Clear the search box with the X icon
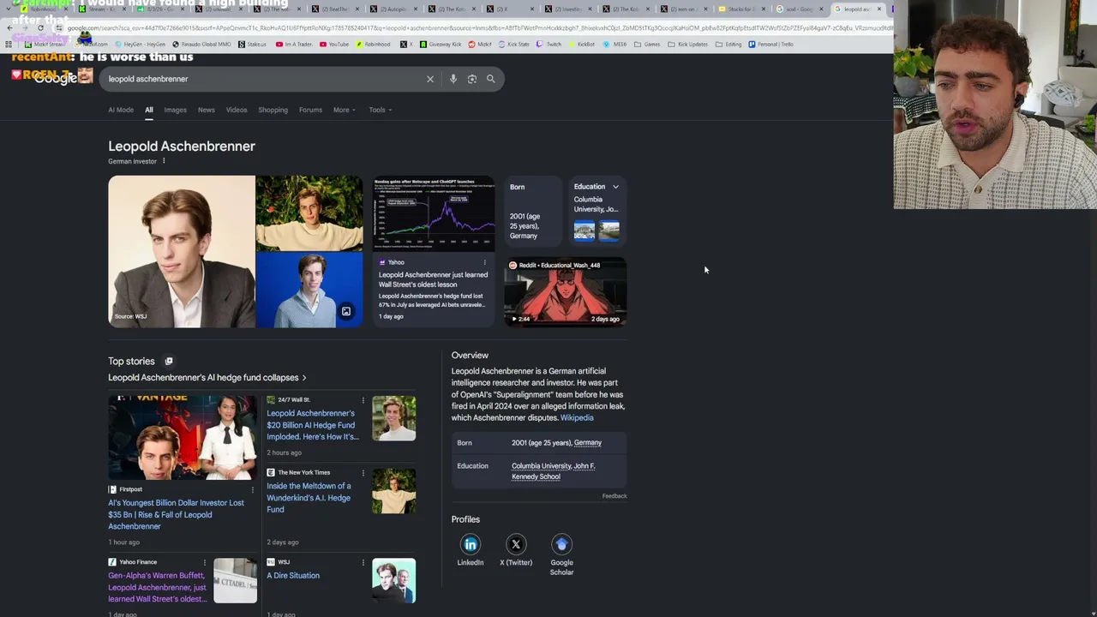Image resolution: width=1097 pixels, height=617 pixels. (x=430, y=79)
